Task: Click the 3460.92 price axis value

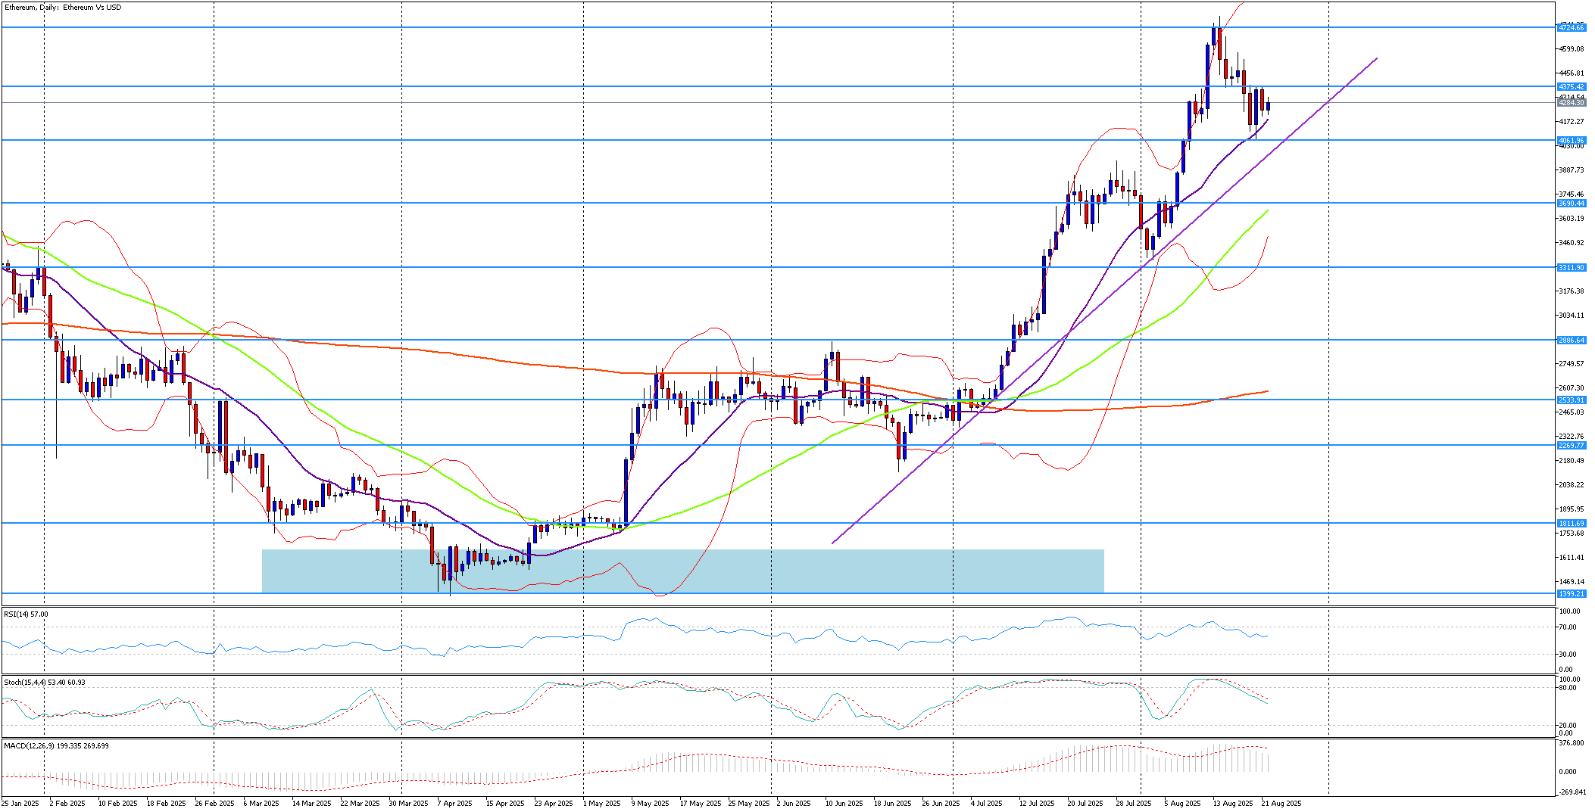Action: [x=1572, y=243]
